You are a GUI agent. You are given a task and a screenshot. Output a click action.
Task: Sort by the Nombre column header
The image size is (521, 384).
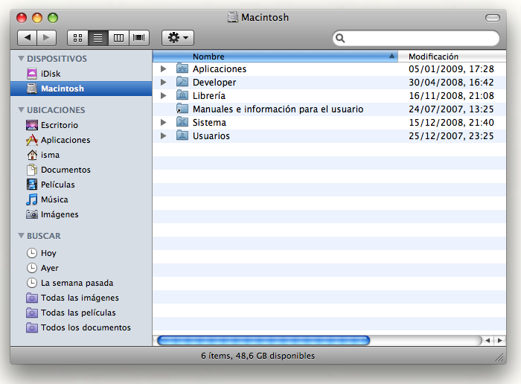pos(275,57)
